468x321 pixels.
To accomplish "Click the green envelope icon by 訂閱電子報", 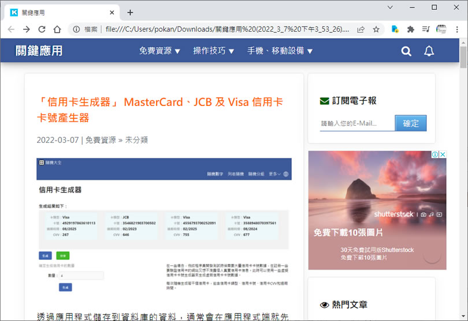I will (325, 101).
